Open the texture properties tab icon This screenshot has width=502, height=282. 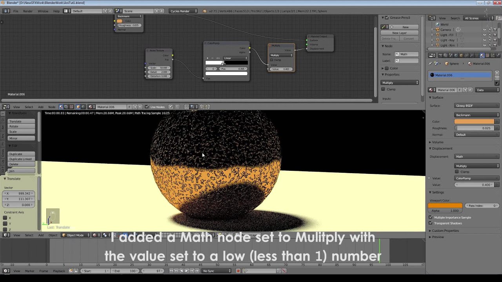487,55
